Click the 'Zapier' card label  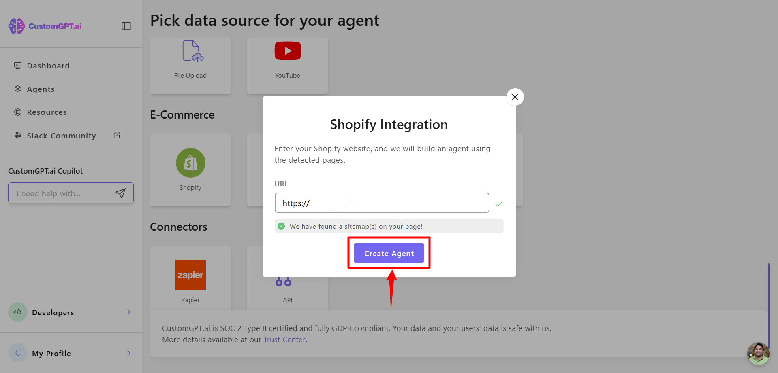(x=190, y=300)
